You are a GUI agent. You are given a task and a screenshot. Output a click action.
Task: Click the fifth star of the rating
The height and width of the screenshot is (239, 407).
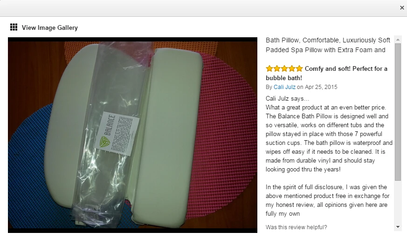pos(299,68)
